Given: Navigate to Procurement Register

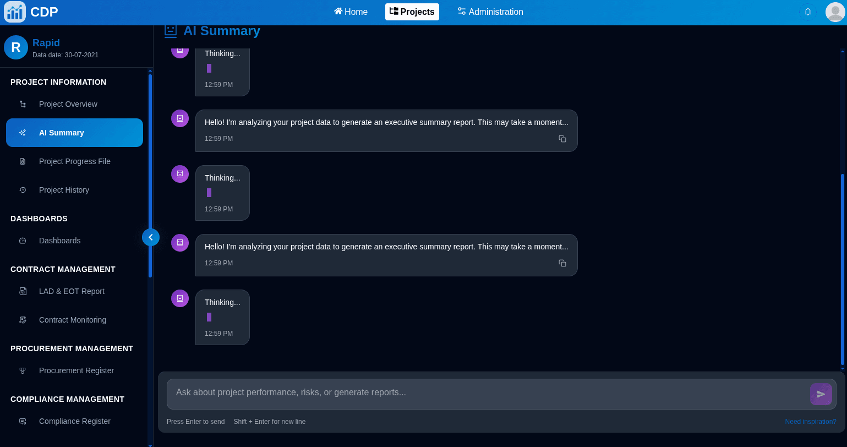Looking at the screenshot, I should point(76,370).
